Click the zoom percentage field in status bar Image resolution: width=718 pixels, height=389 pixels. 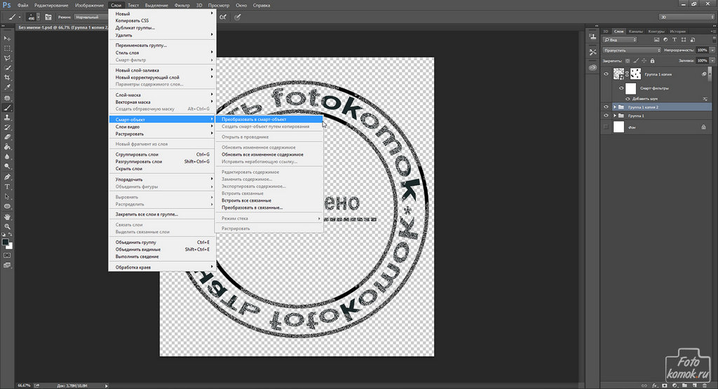pyautogui.click(x=24, y=385)
